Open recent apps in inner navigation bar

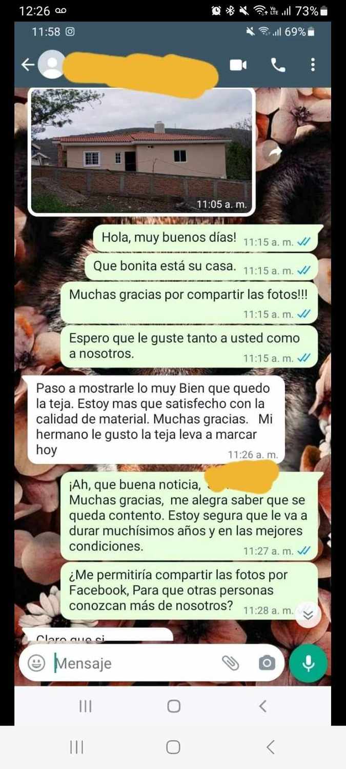click(x=85, y=706)
